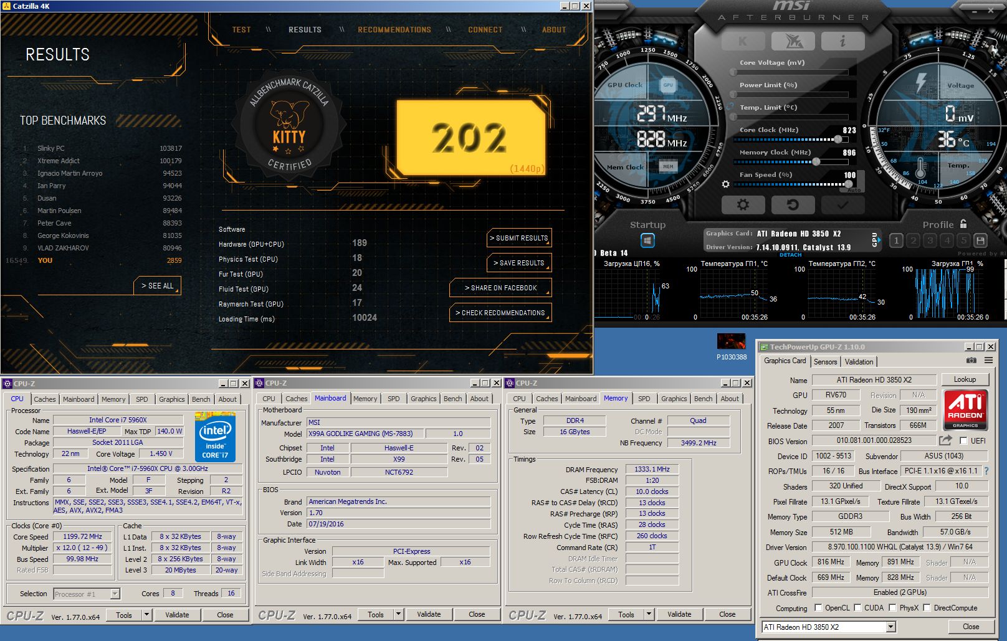Click the MEM chip icon on the Mem Clock gauge
1007x641 pixels.
click(x=668, y=166)
